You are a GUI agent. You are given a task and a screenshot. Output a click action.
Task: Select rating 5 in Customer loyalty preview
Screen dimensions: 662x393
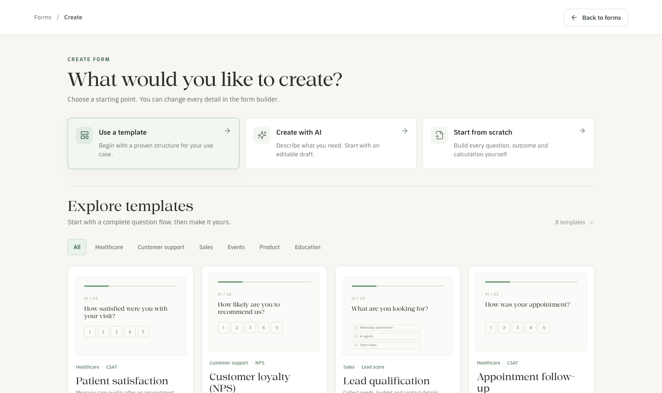tap(277, 328)
